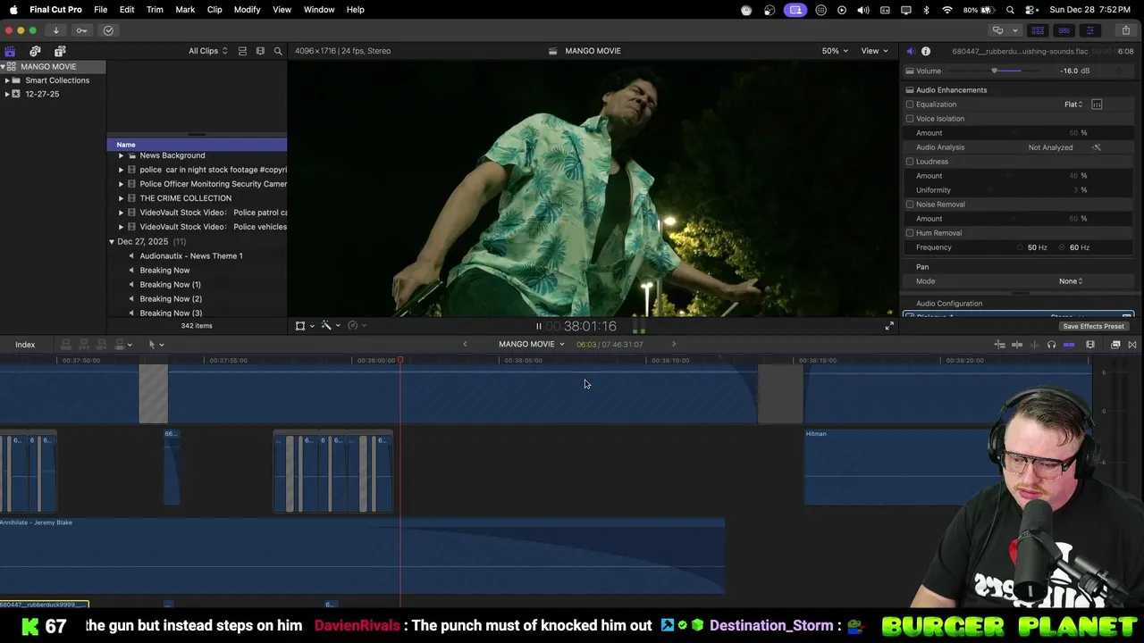Viewport: 1144px width, 643px height.
Task: Open the timeline Index button
Action: (25, 345)
